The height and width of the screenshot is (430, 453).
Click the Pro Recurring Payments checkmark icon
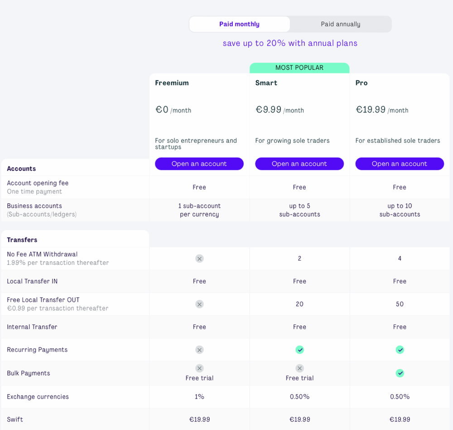[400, 350]
